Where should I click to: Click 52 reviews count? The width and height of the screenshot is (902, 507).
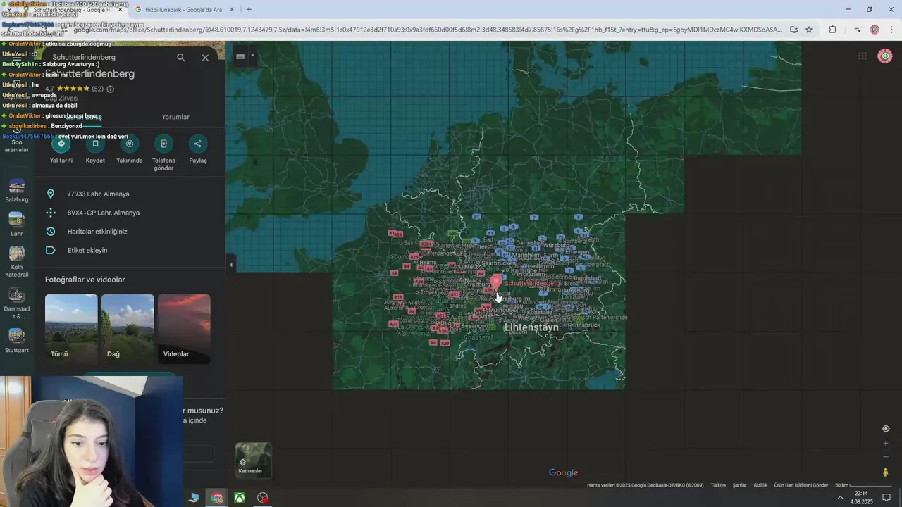97,89
